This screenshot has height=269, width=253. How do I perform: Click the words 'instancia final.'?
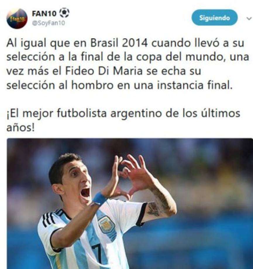pos(195,85)
